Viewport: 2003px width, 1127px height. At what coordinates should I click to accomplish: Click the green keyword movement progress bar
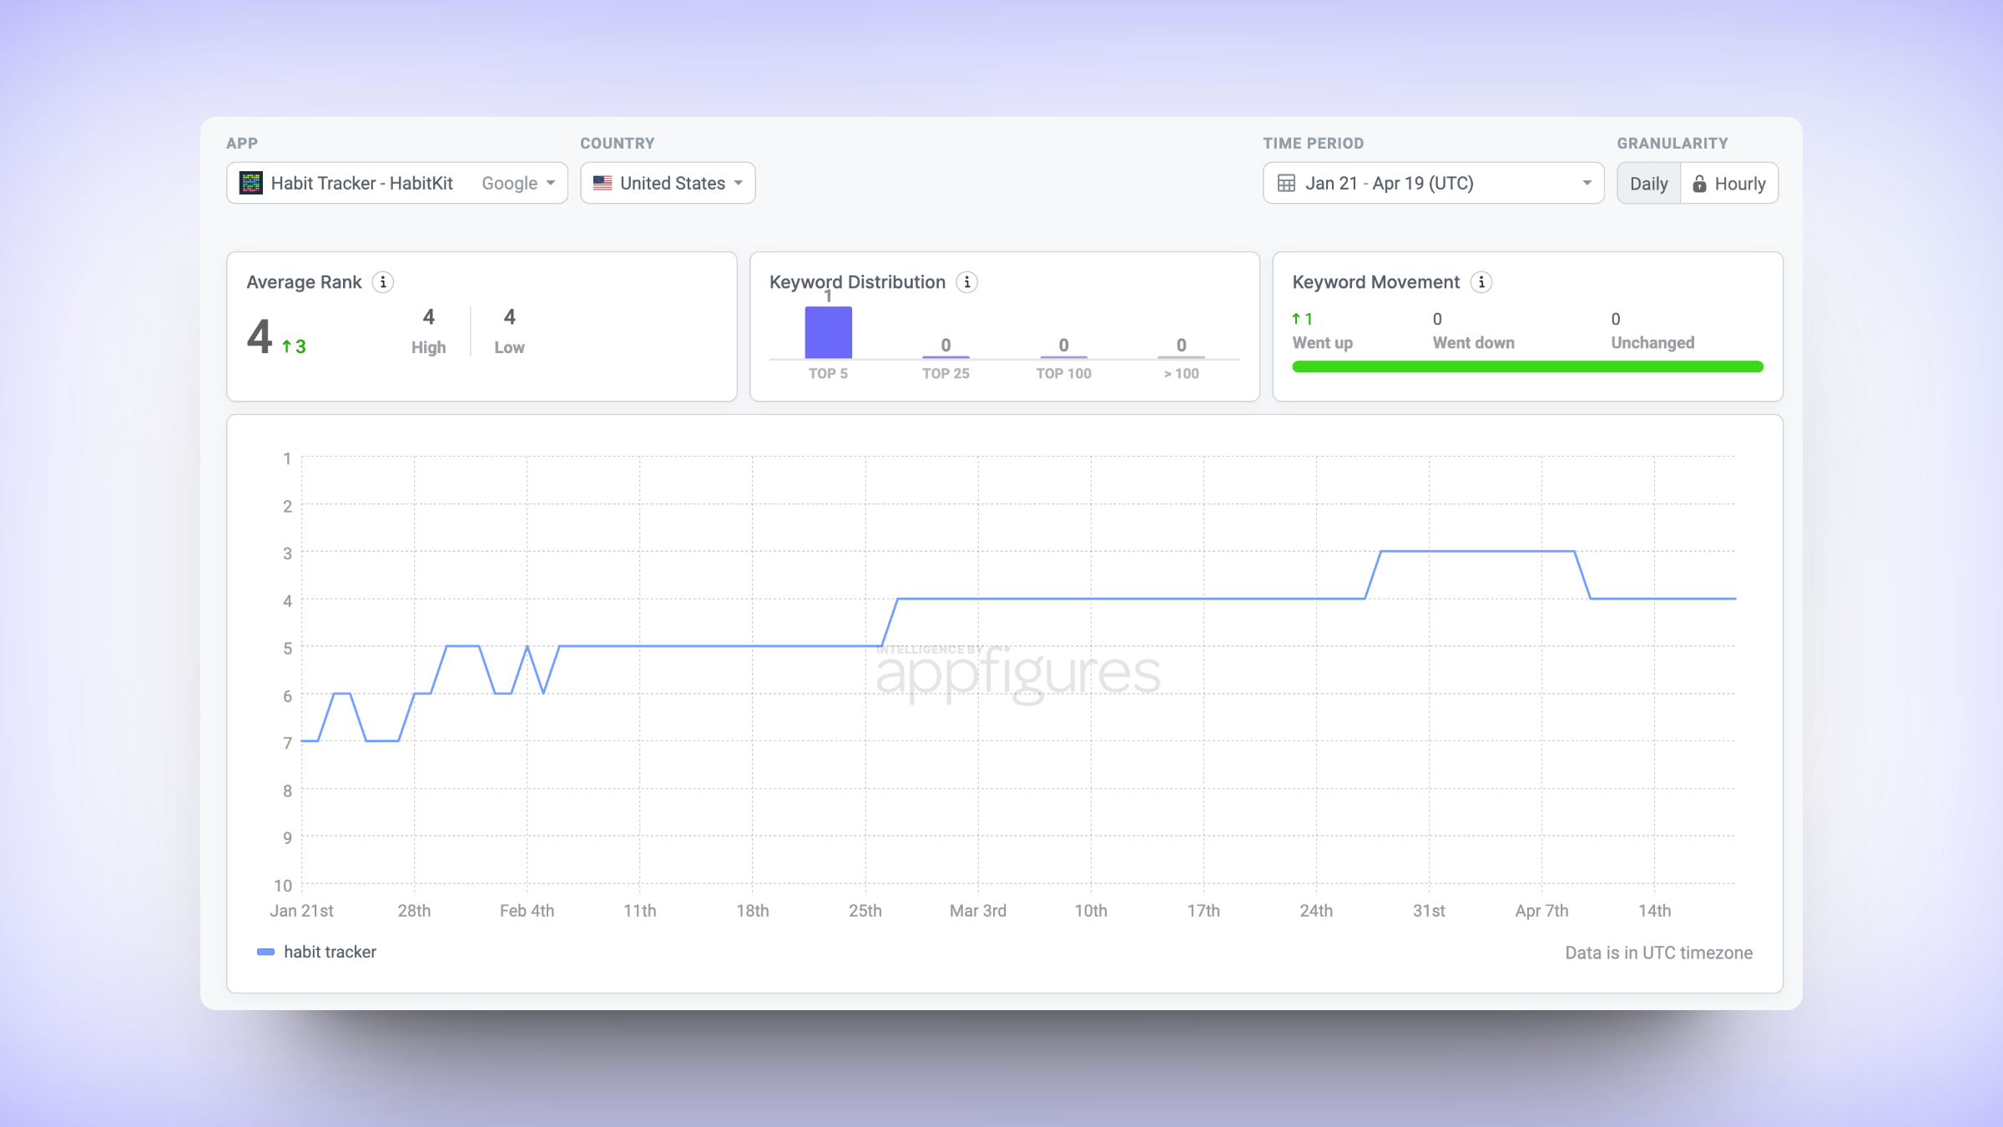(1527, 366)
